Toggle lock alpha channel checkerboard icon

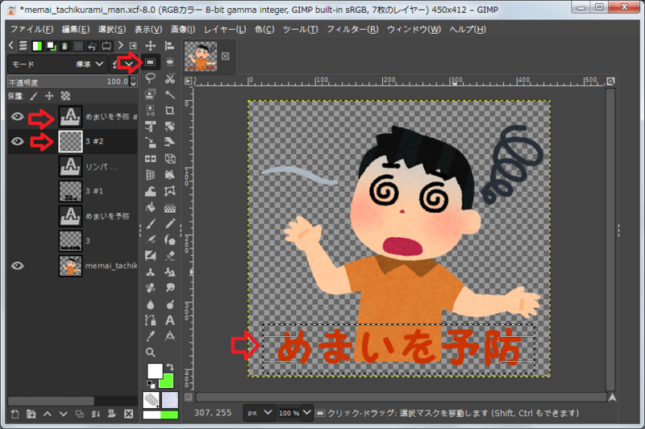tap(65, 96)
